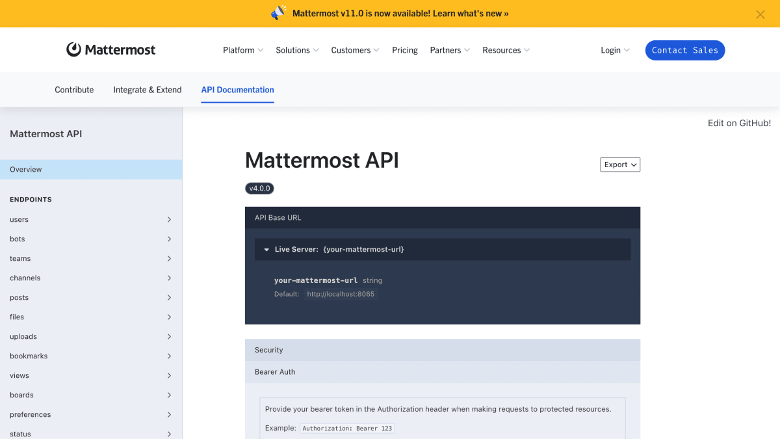
Task: Click the Authorization: Bearer 123 example code
Action: [347, 429]
